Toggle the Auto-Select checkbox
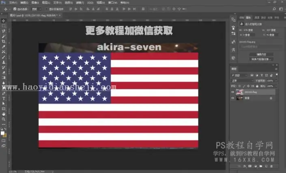This screenshot has height=173, width=286. pos(15,9)
